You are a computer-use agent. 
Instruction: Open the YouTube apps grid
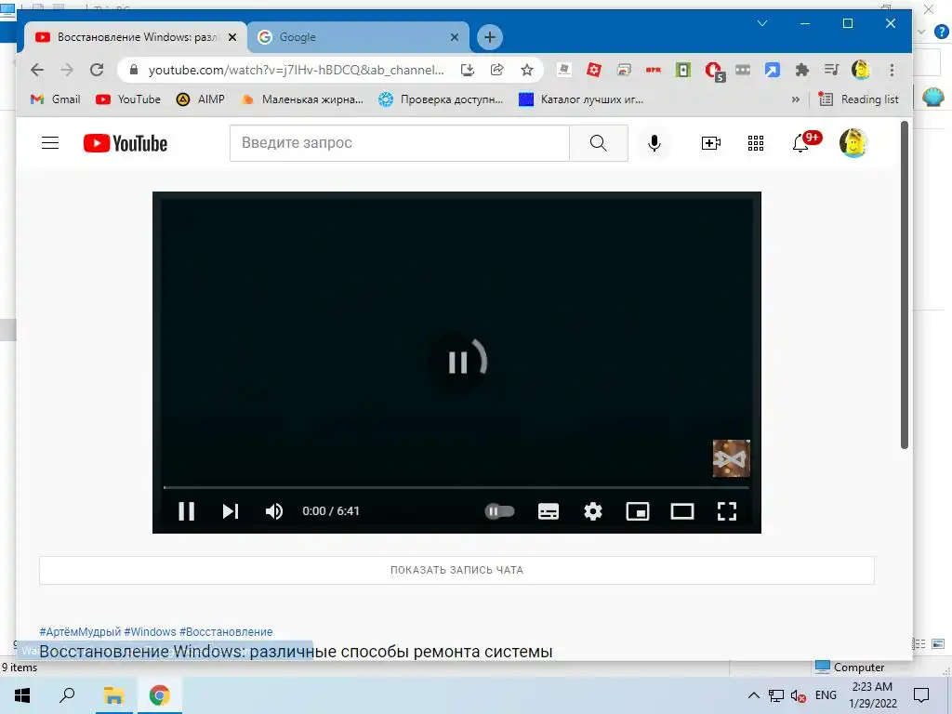pyautogui.click(x=755, y=143)
